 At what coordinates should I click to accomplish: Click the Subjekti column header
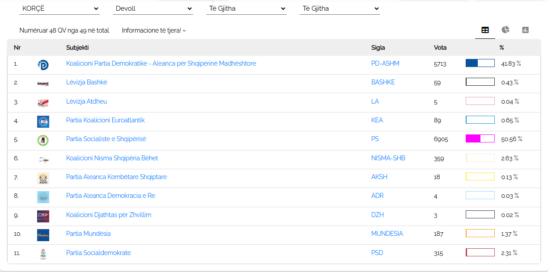click(x=77, y=48)
